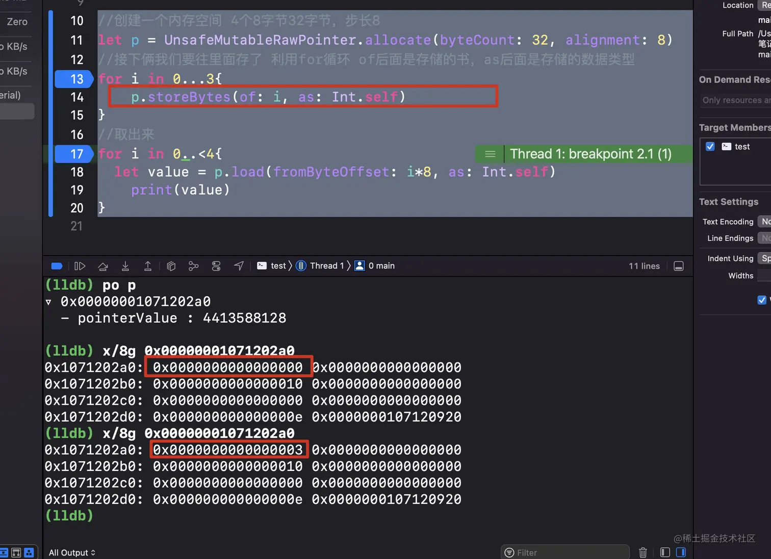Open the All Output dropdown
This screenshot has width=771, height=559.
click(x=72, y=552)
